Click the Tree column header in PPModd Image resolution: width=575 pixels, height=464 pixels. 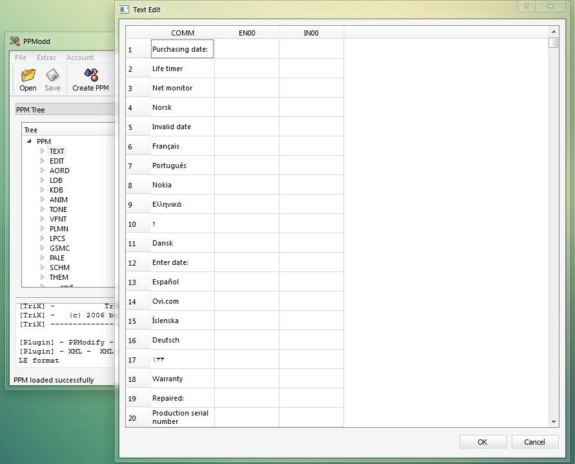pyautogui.click(x=68, y=130)
